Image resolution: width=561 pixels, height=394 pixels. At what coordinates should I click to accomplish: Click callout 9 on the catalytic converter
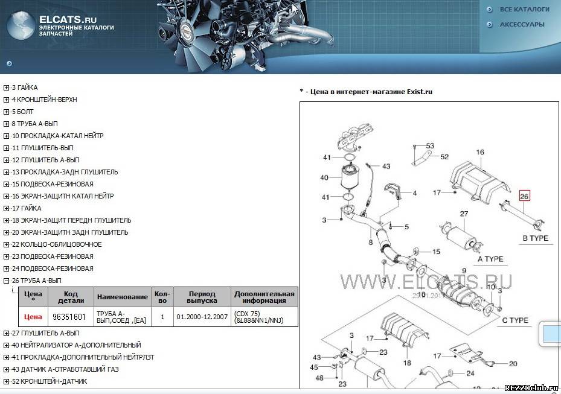pyautogui.click(x=464, y=271)
